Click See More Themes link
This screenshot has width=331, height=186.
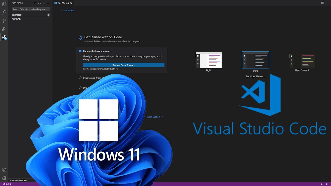255,76
